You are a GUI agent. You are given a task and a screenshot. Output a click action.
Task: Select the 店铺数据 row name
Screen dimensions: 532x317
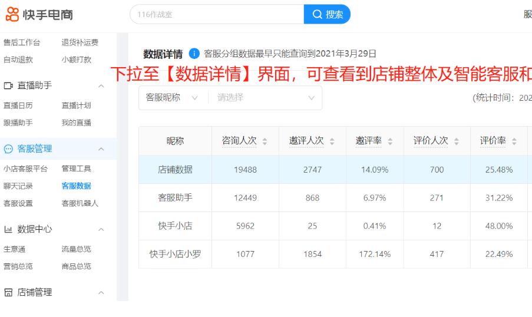(175, 169)
